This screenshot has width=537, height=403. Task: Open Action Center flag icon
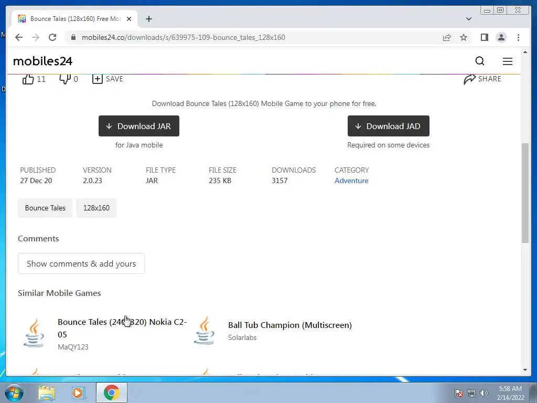coord(459,393)
